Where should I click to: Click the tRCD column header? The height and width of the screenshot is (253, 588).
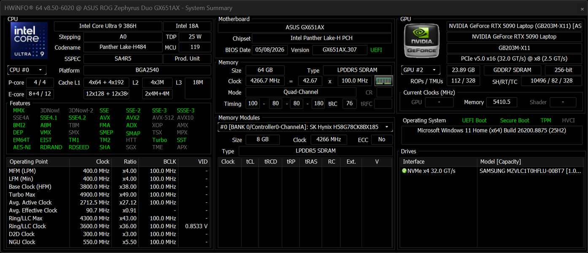point(271,161)
